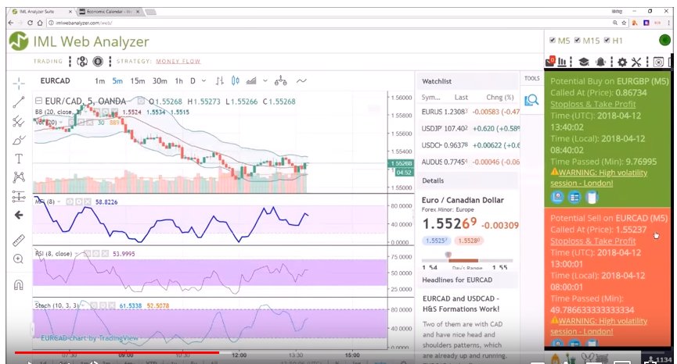Switch chart to 30m timeframe
The image size is (677, 364).
(160, 80)
